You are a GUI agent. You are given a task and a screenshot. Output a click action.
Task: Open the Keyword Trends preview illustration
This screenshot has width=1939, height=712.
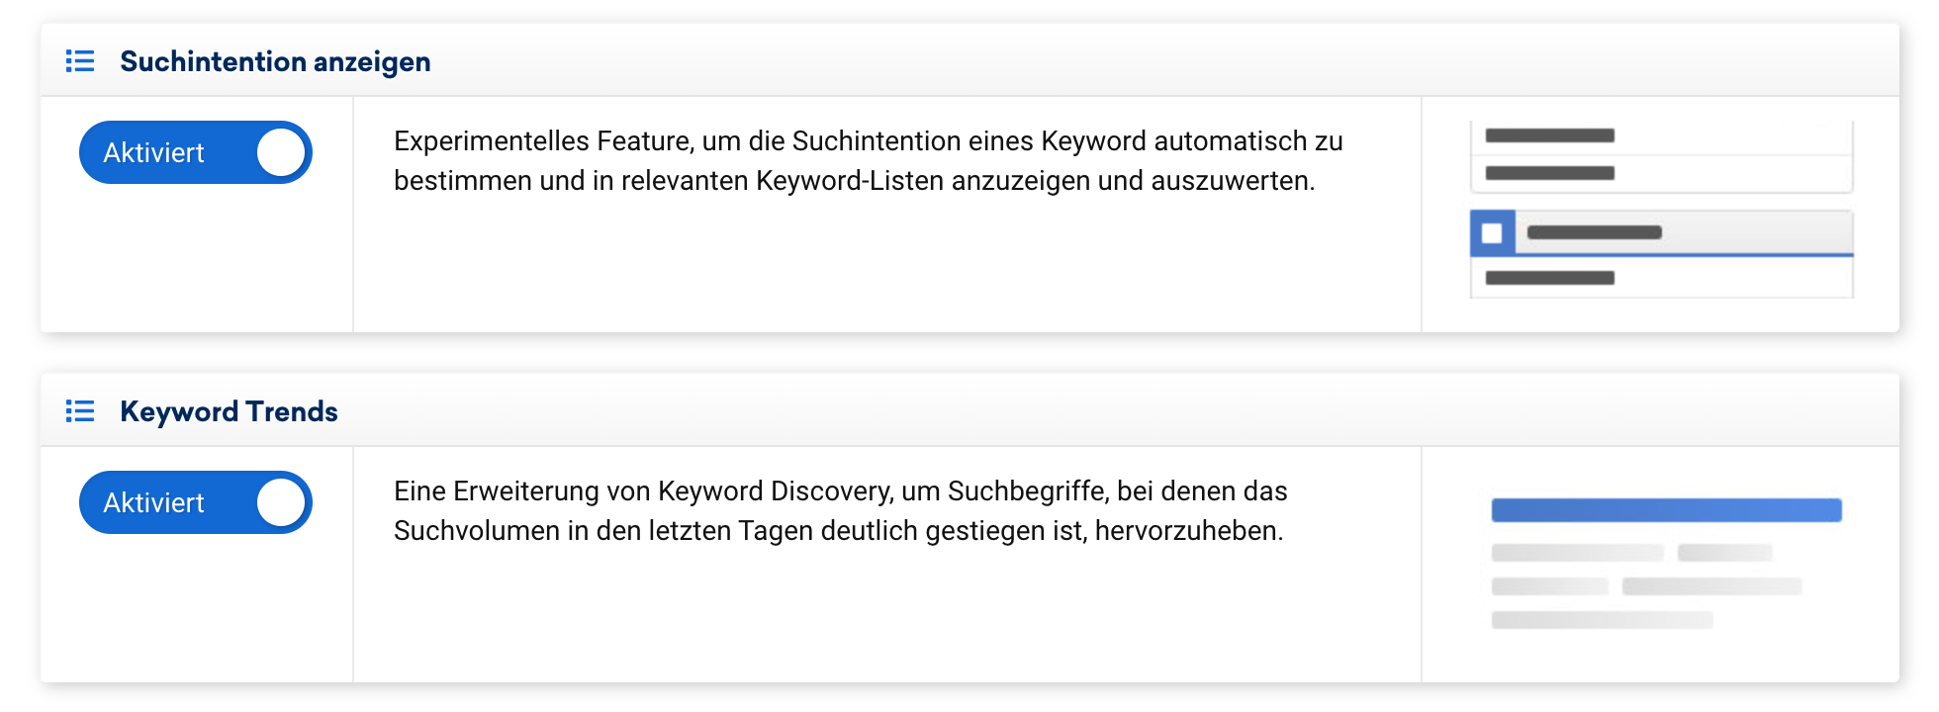[x=1666, y=564]
